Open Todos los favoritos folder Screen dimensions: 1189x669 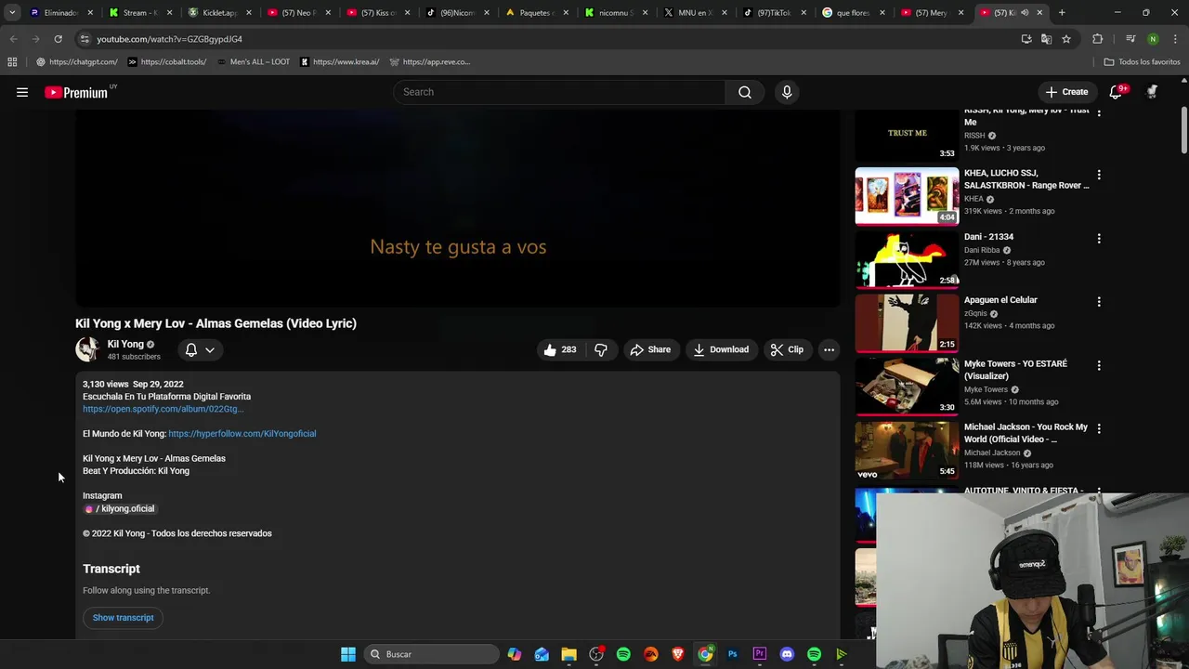[x=1142, y=62]
